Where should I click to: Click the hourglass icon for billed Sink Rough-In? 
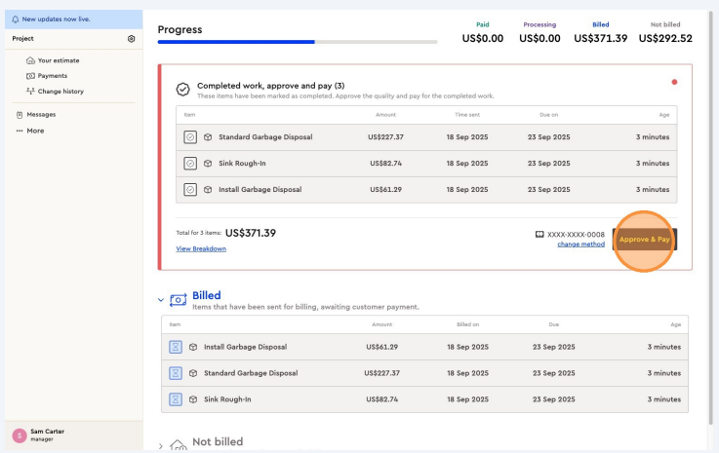pyautogui.click(x=177, y=399)
